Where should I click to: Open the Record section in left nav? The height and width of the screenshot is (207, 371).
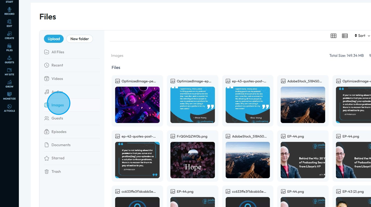click(9, 11)
